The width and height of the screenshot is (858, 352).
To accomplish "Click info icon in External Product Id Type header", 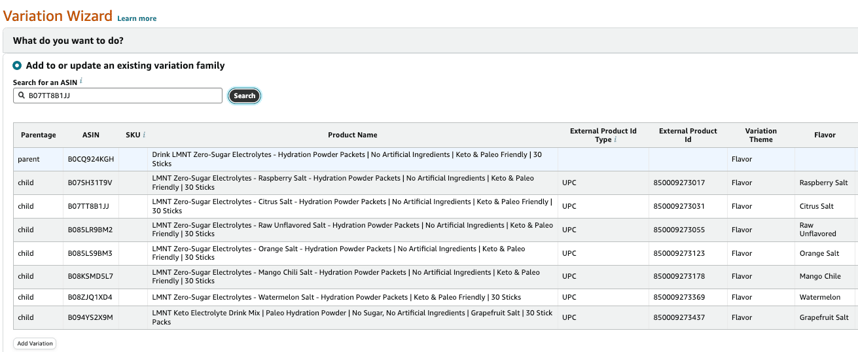I will coord(615,139).
